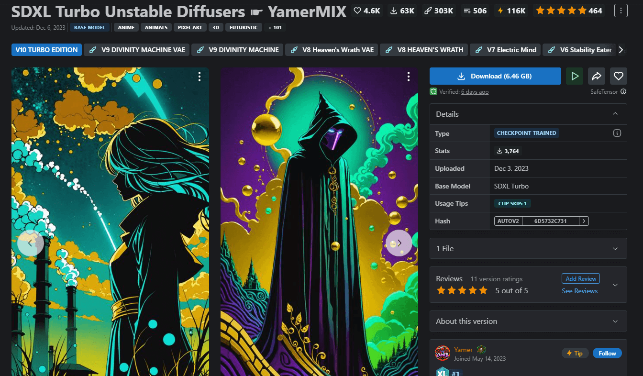643x376 pixels.
Task: Click info icon next to Checkpoint Trained
Action: click(x=617, y=133)
